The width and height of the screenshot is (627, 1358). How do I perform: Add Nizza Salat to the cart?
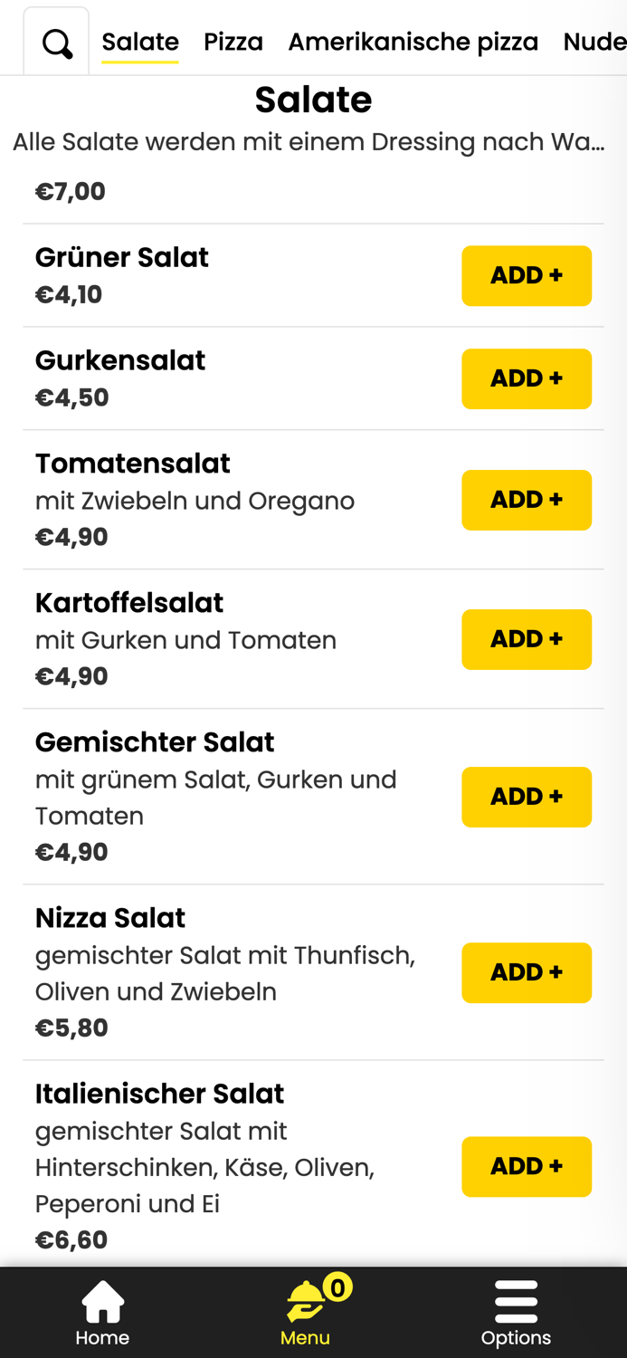tap(527, 972)
